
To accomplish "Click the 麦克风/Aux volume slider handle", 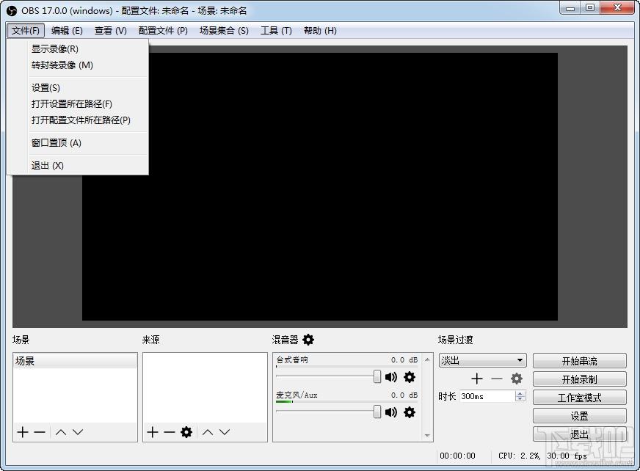I will [377, 412].
